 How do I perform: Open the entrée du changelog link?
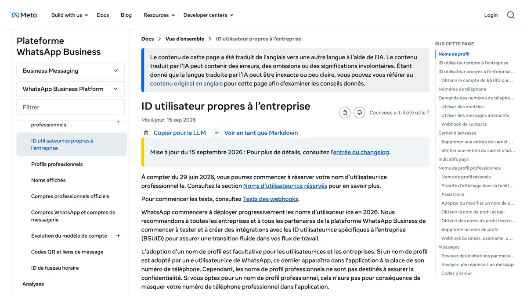tap(361, 152)
